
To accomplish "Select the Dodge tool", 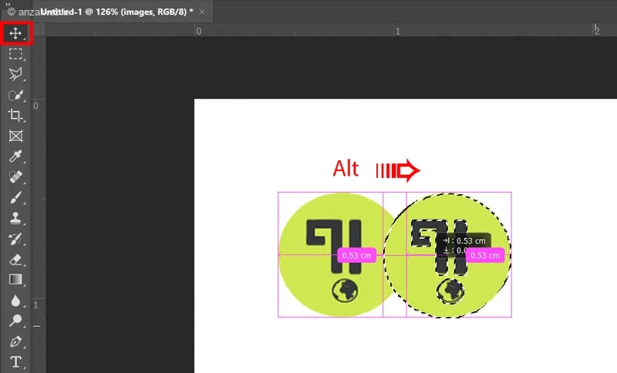I will click(x=15, y=321).
